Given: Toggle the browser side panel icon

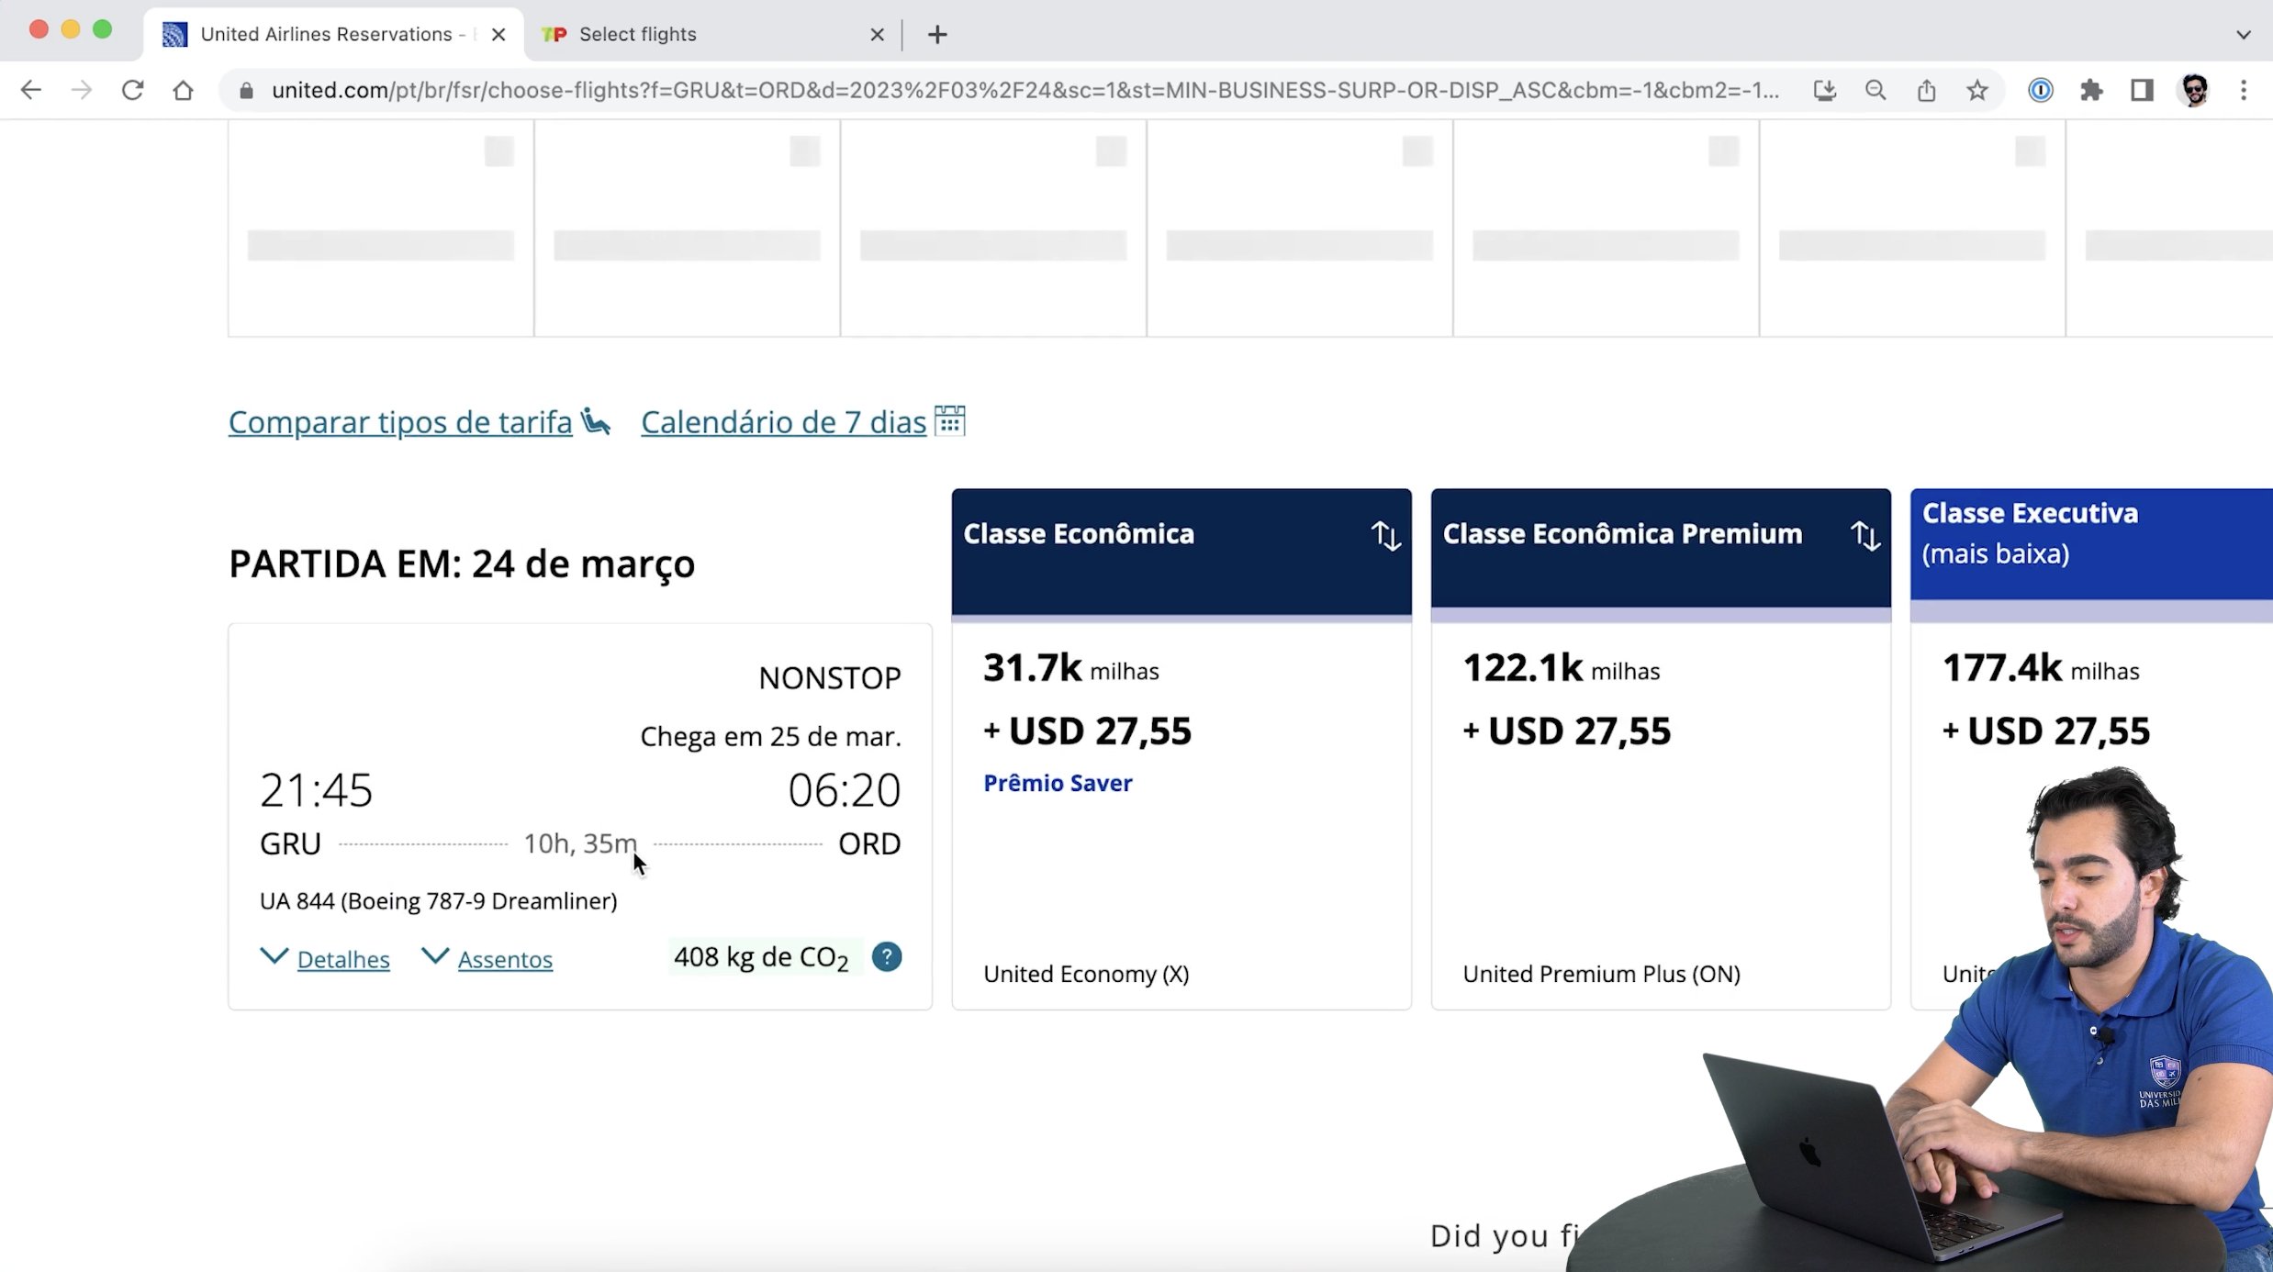Looking at the screenshot, I should pos(2142,90).
